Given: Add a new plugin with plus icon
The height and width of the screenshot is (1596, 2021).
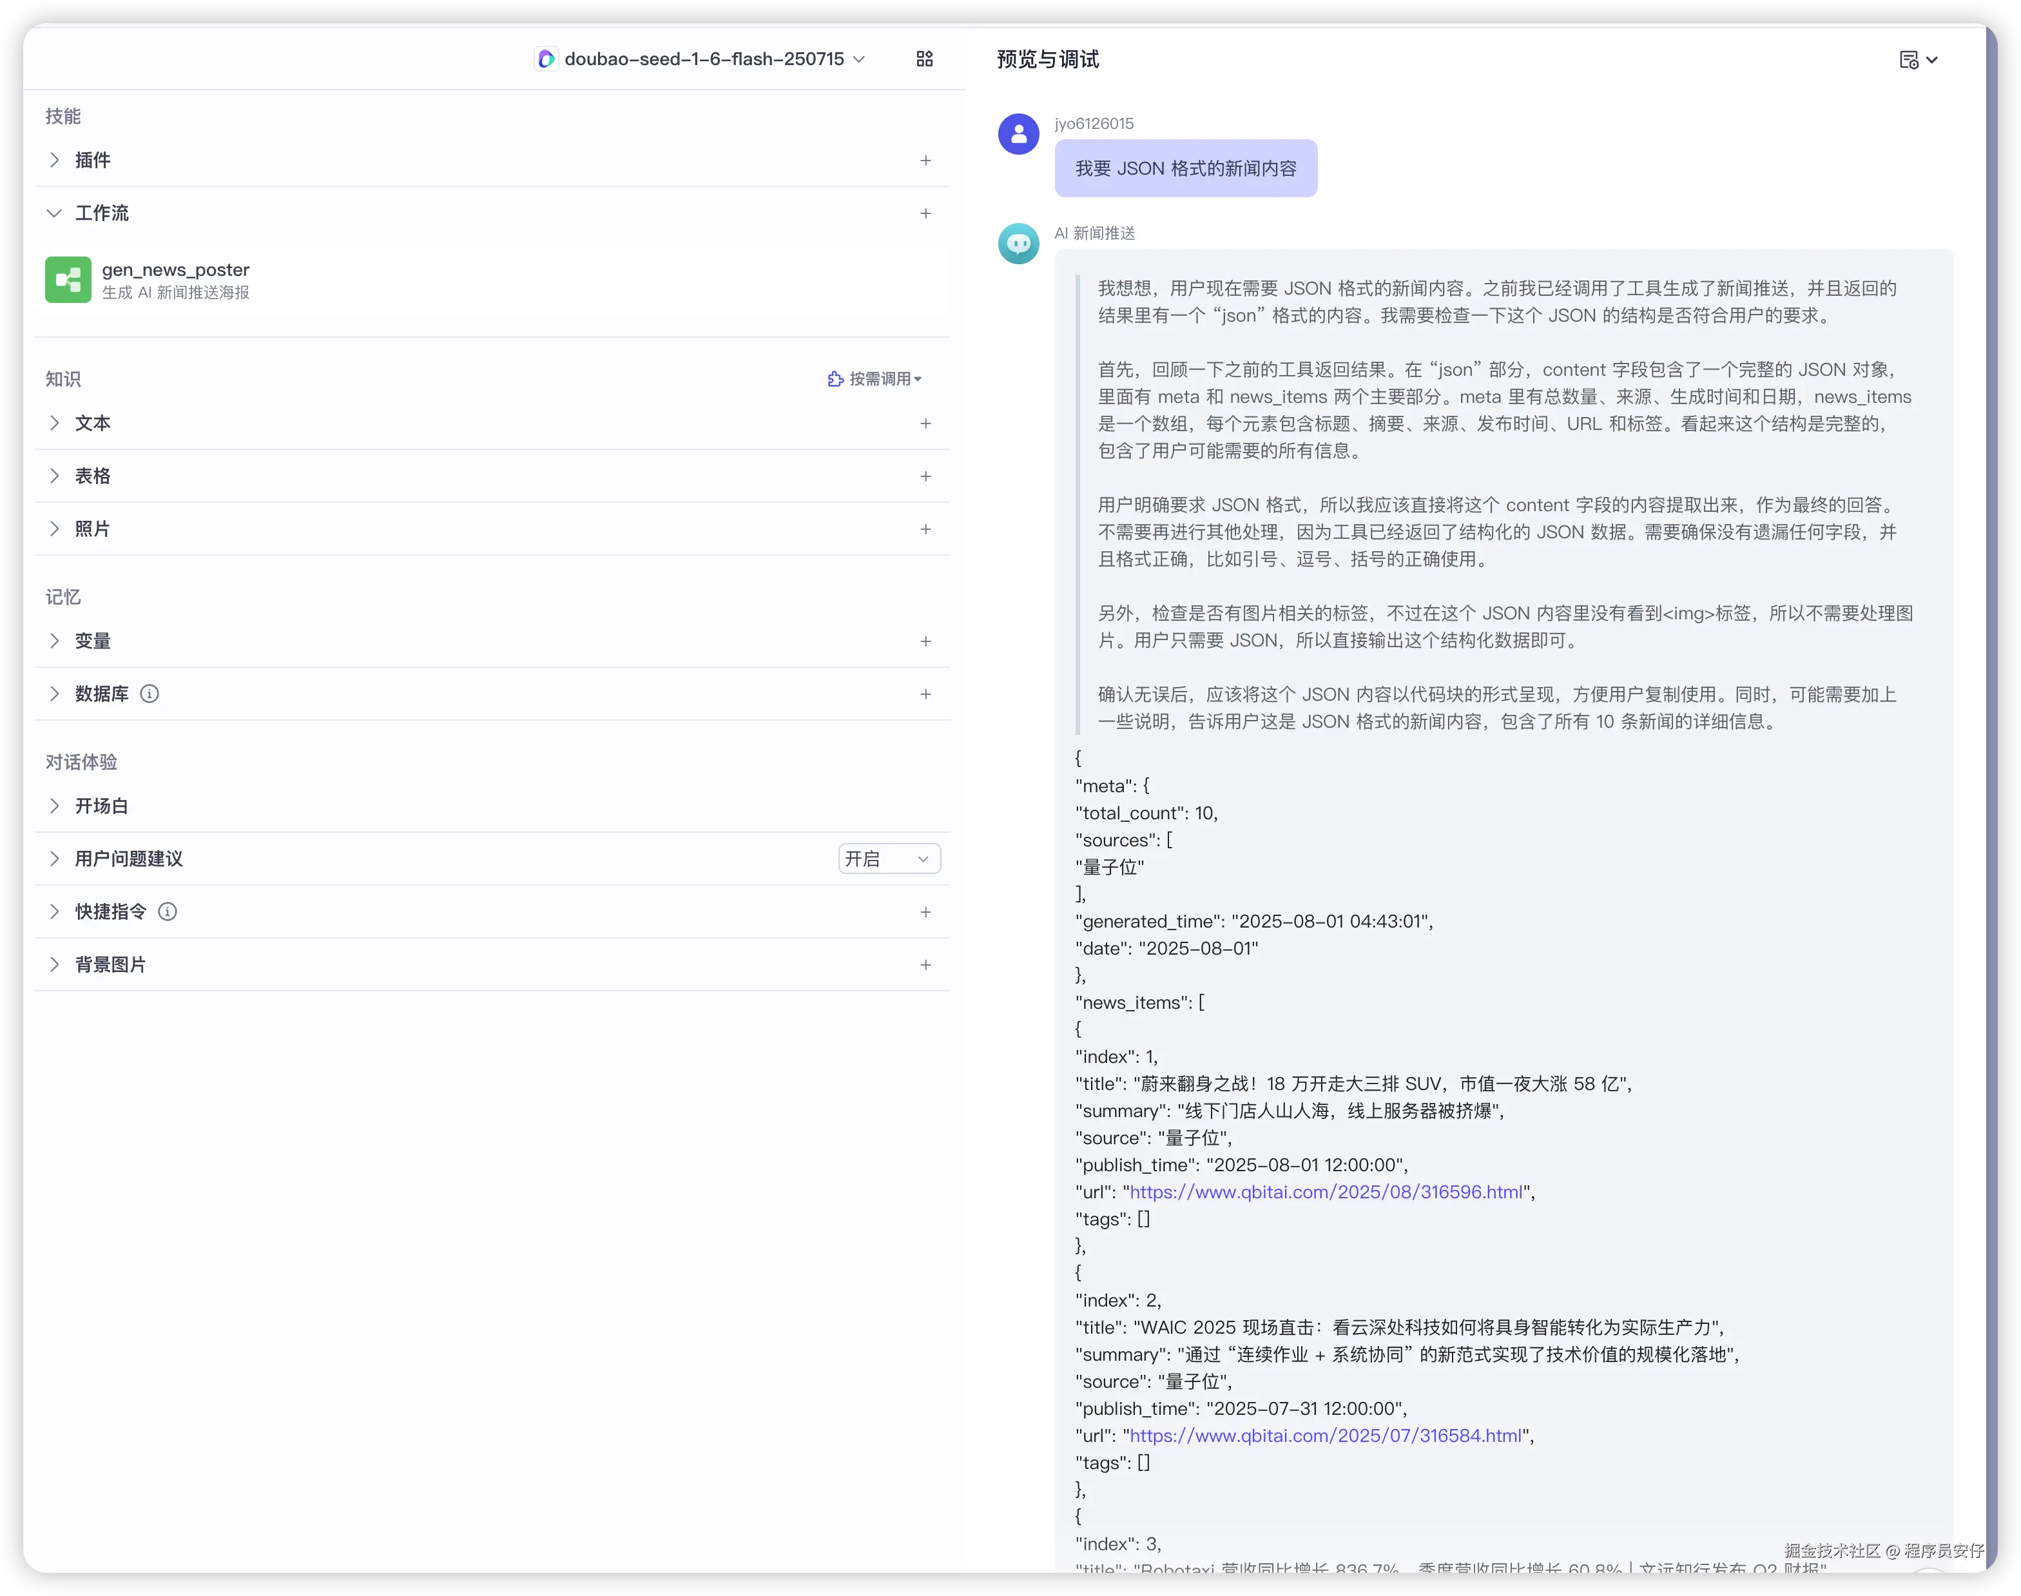Looking at the screenshot, I should coord(925,161).
